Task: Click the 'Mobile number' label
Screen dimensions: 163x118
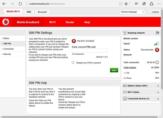Action: pyautogui.click(x=131, y=39)
